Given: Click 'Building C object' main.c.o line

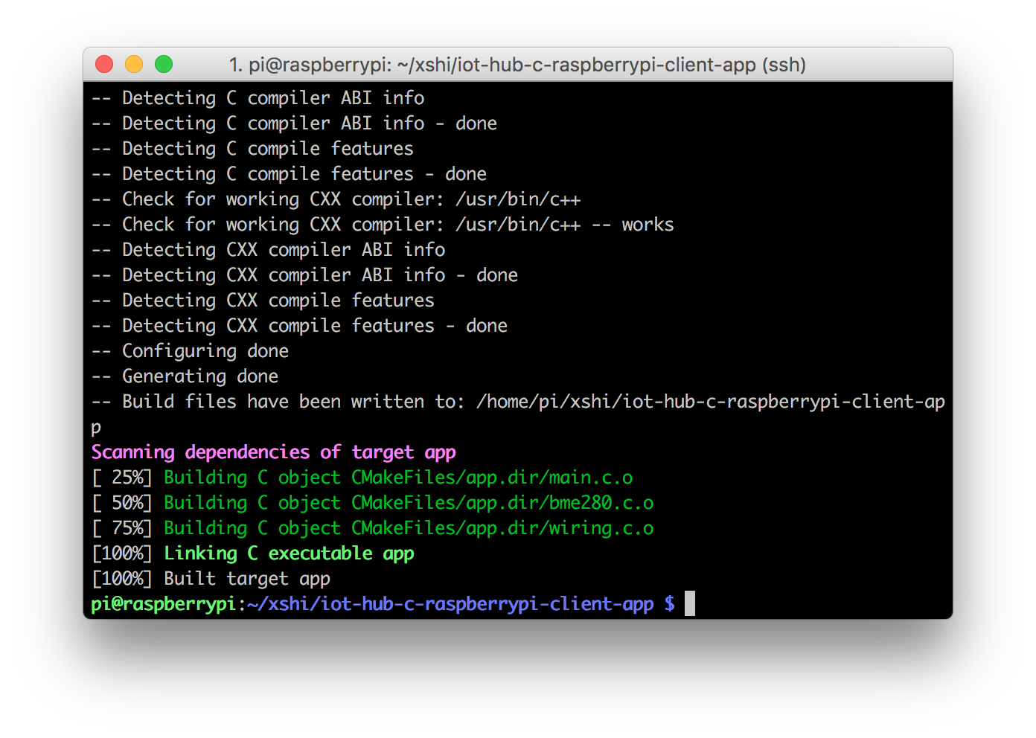Looking at the screenshot, I should 362,478.
